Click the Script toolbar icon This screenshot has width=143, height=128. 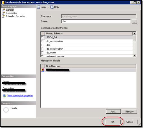(38, 7)
